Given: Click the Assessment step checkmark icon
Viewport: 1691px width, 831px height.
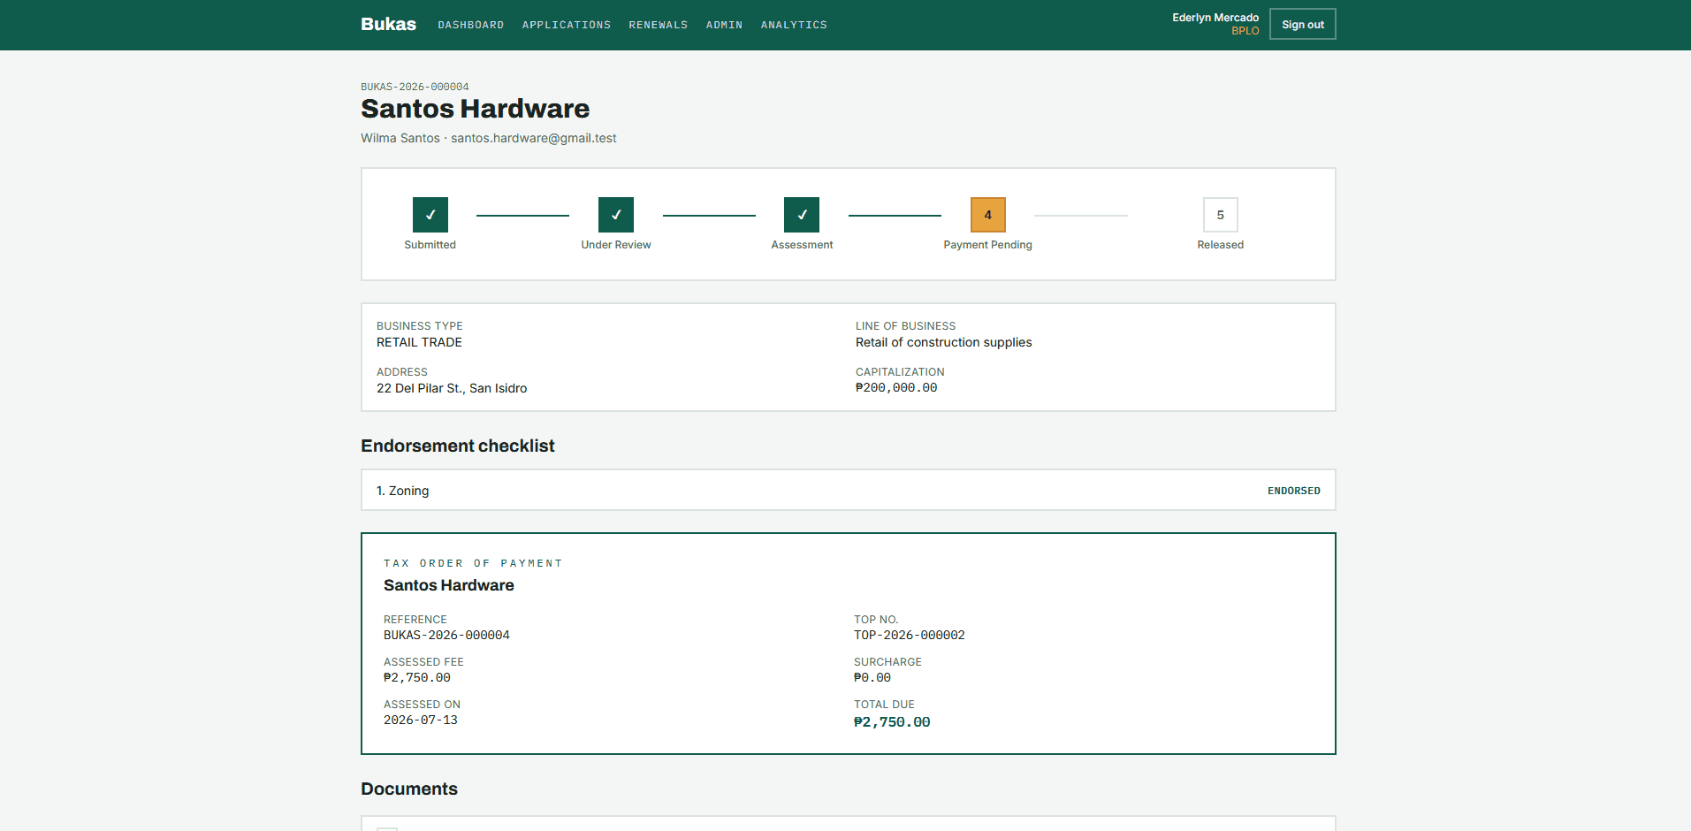Looking at the screenshot, I should [x=802, y=215].
